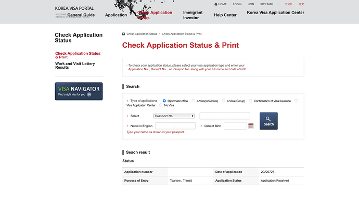Click the Tourism . Transit purpose text
Screen dimensions: 359x204
click(x=181, y=181)
